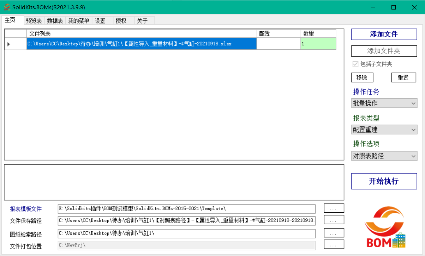
Task: Click the 重置 reset button
Action: tap(403, 77)
